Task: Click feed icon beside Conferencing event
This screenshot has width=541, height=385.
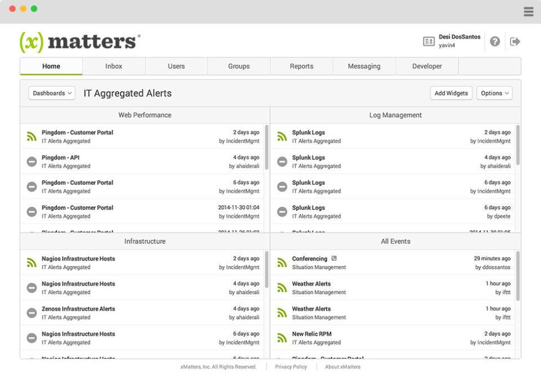Action: pos(282,263)
